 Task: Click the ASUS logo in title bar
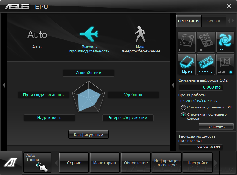17,7
